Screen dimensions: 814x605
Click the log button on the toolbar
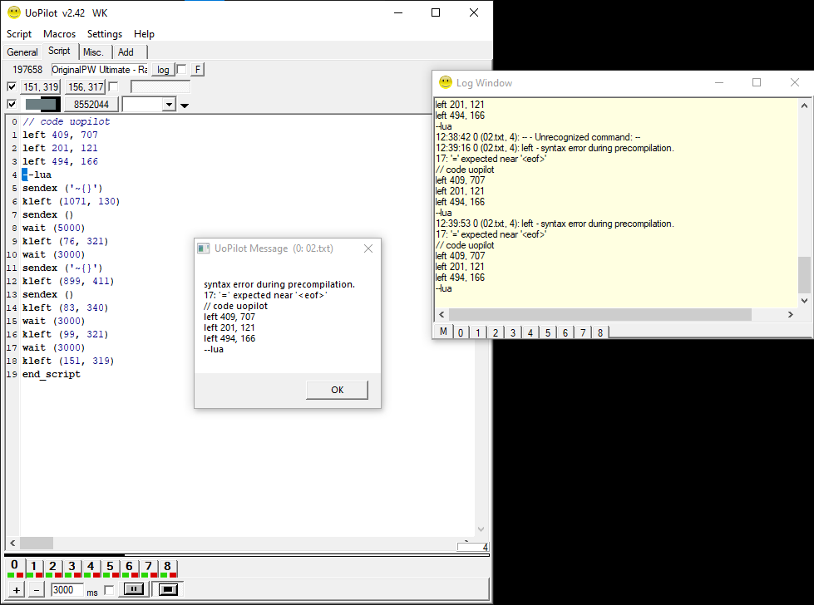[x=163, y=70]
